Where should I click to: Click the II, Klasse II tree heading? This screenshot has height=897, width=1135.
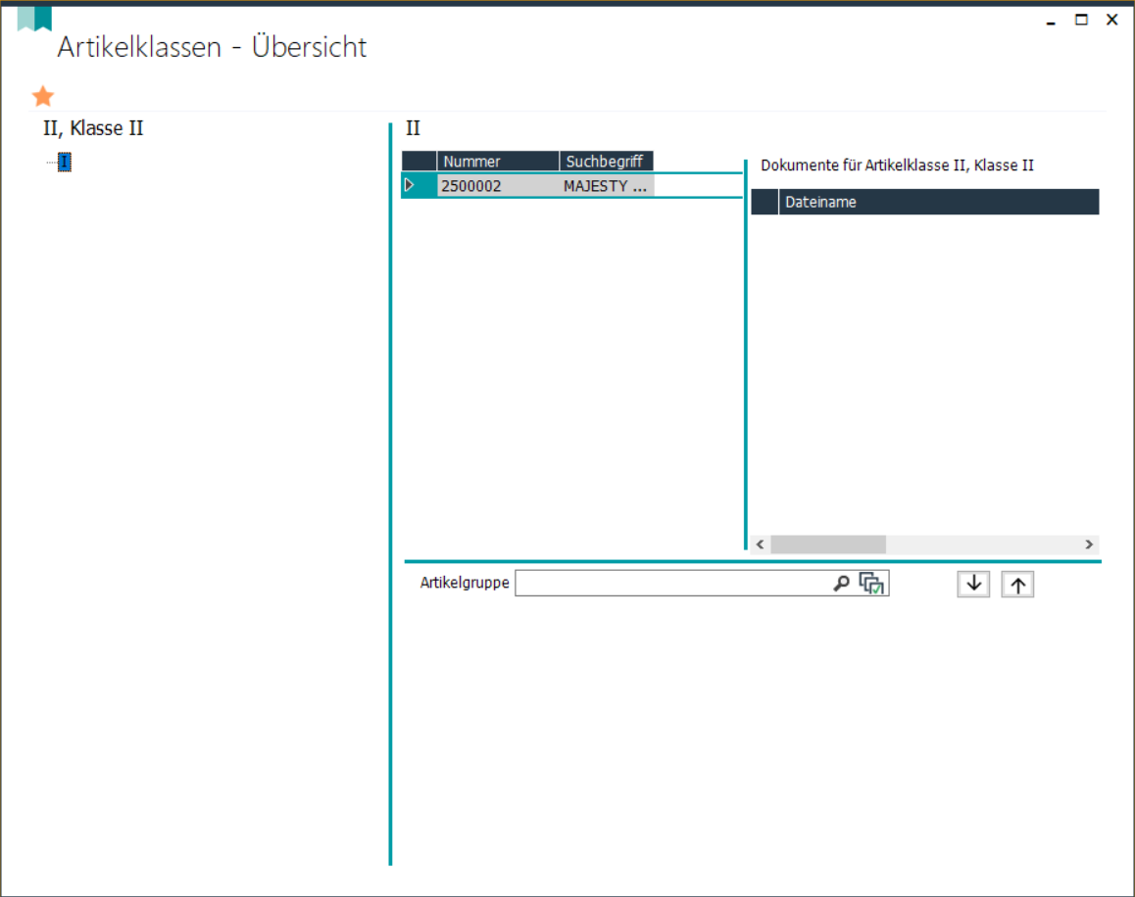tap(93, 128)
